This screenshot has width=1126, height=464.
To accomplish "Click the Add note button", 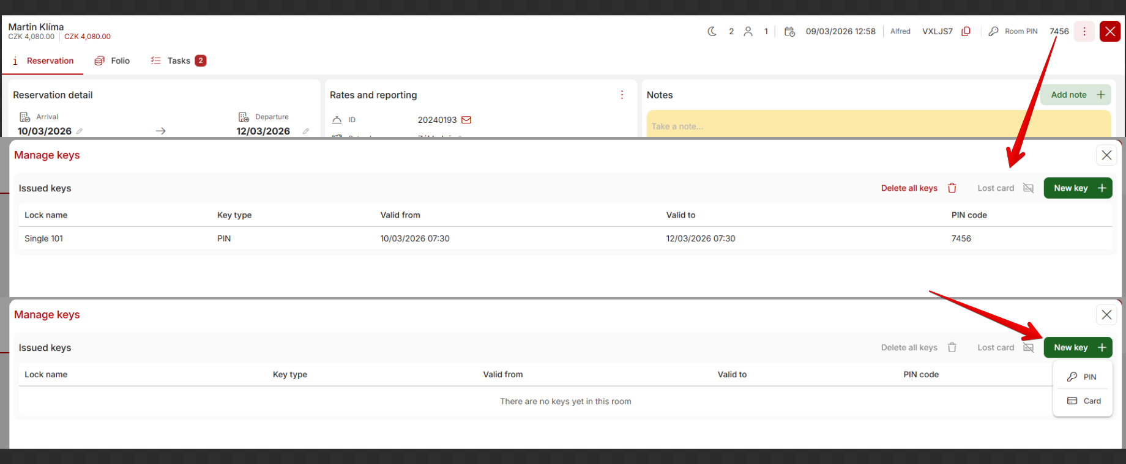I will 1075,95.
